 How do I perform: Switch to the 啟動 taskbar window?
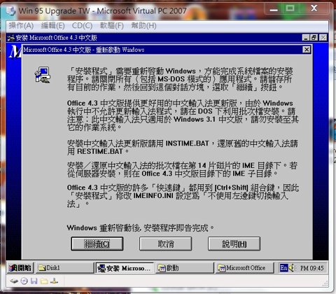(x=184, y=268)
